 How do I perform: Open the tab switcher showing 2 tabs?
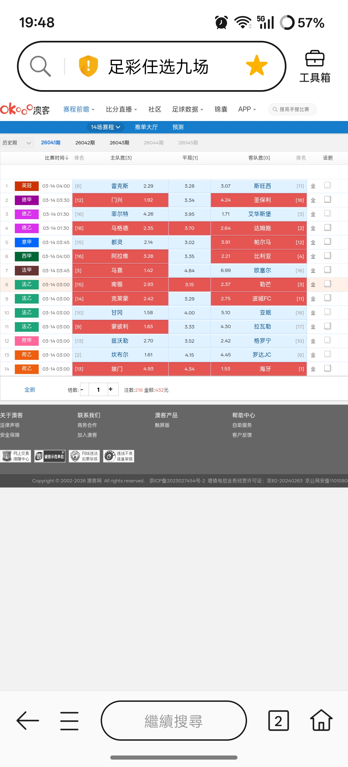click(278, 720)
